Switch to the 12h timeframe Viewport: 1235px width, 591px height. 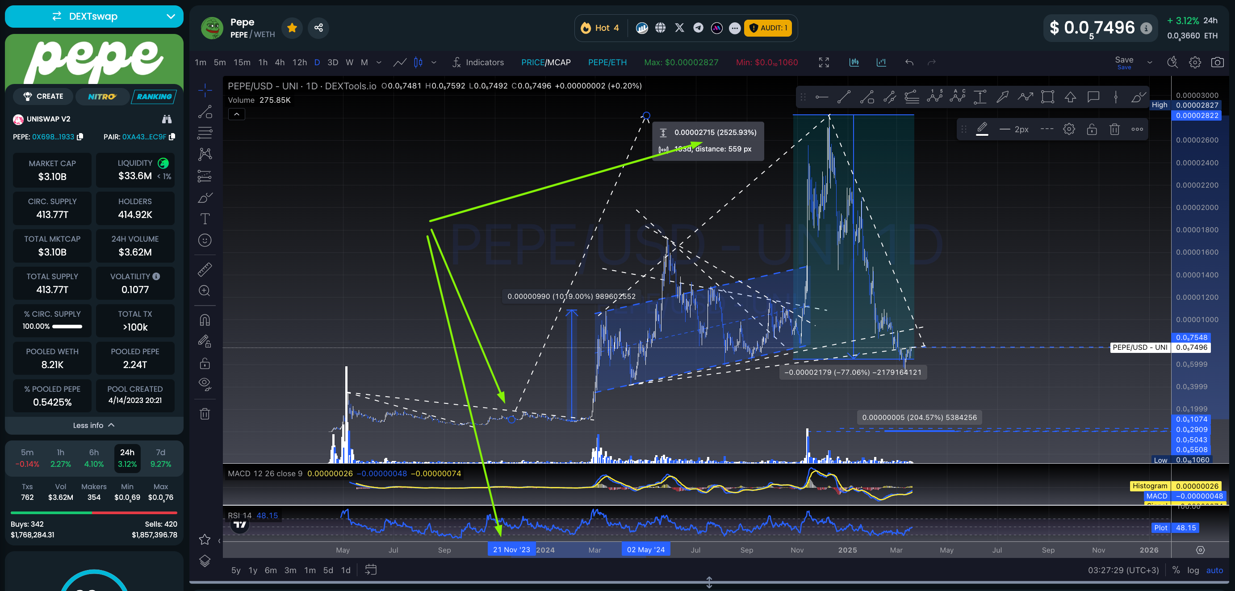point(300,62)
